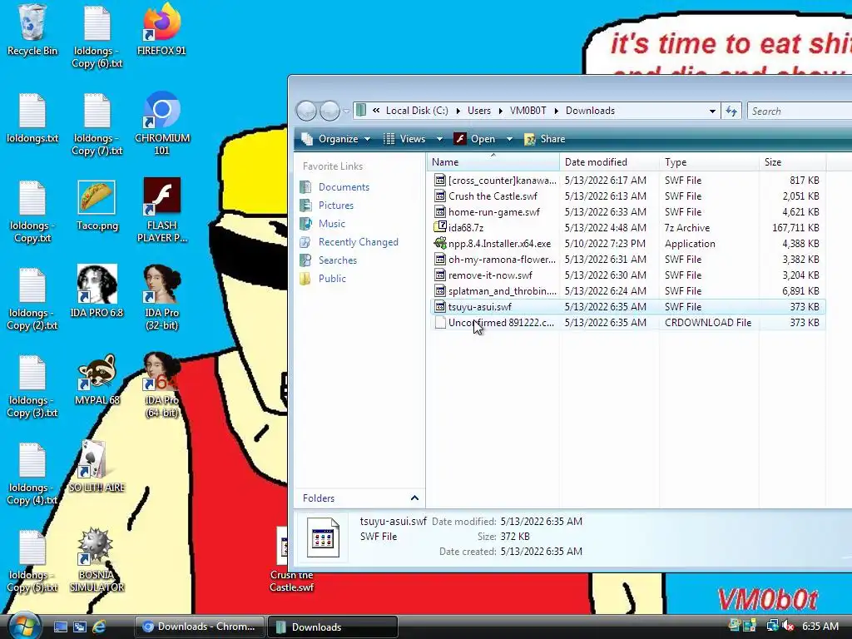Click the Share toolbar button
The width and height of the screenshot is (852, 639).
(545, 139)
